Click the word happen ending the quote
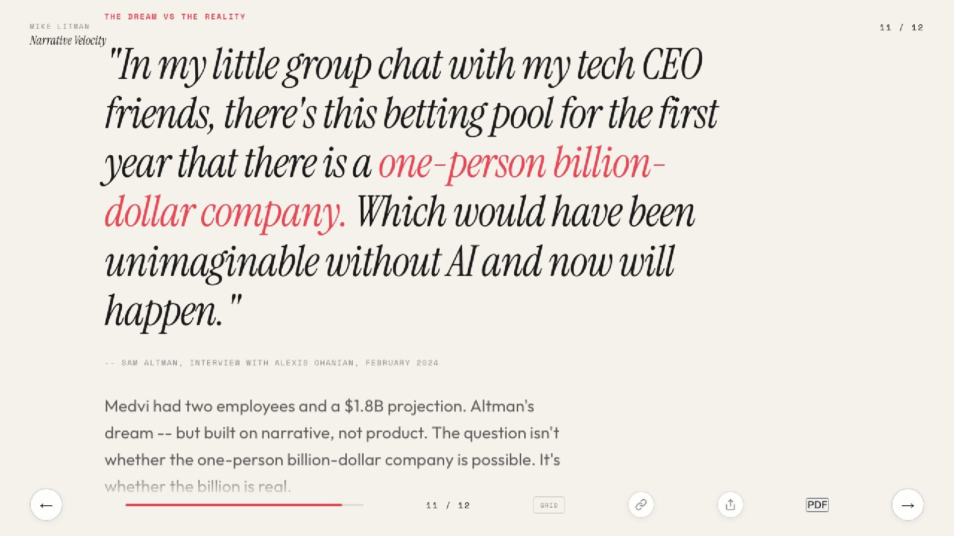954x536 pixels. pyautogui.click(x=163, y=312)
